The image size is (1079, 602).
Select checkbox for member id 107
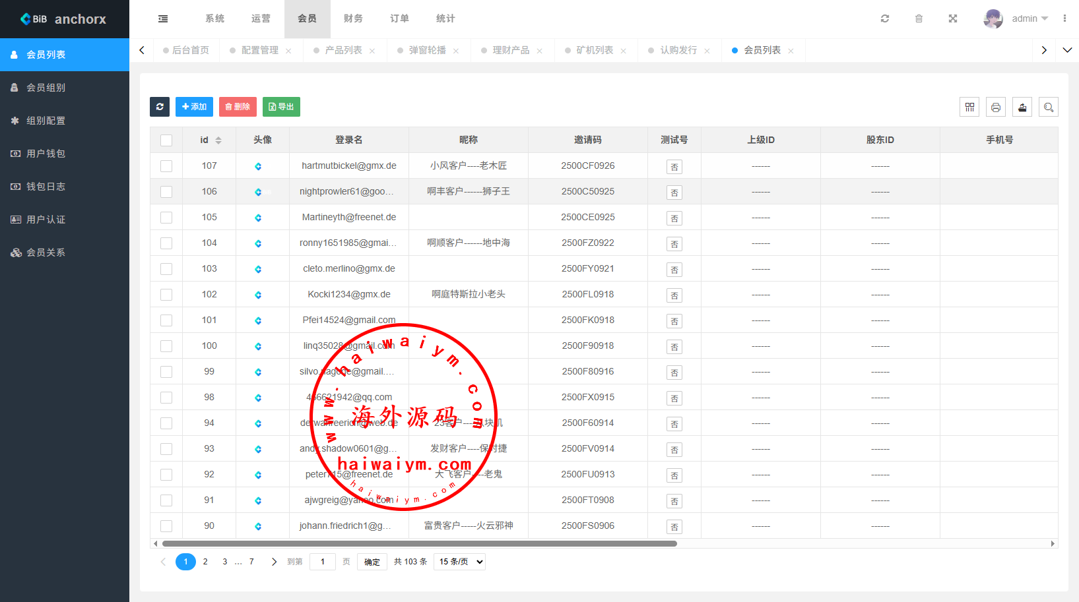coord(166,166)
